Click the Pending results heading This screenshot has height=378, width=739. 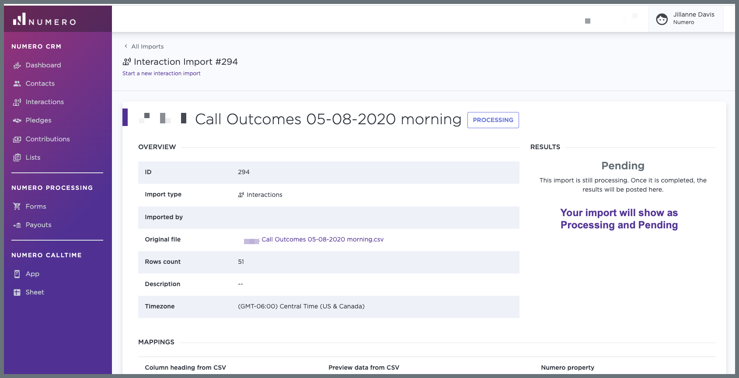(623, 166)
